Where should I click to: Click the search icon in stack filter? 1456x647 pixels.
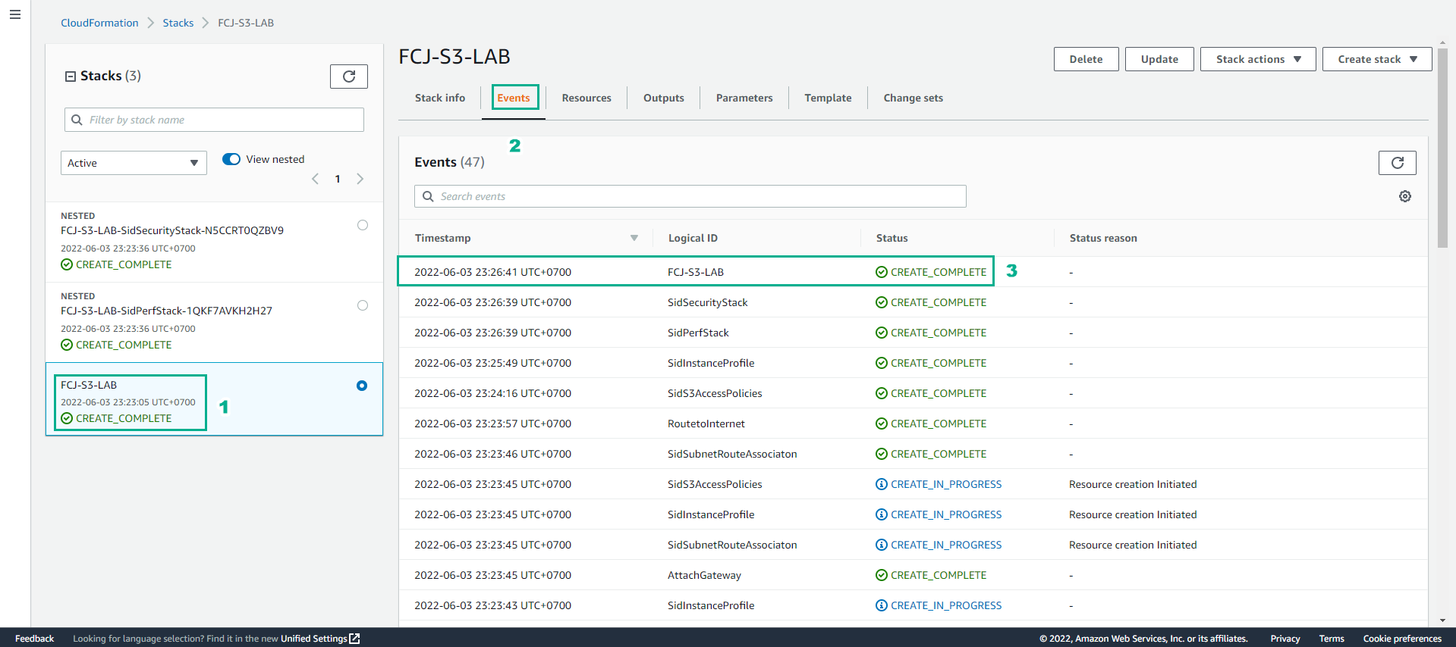click(77, 120)
